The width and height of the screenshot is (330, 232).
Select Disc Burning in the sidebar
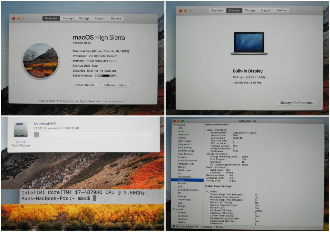185,147
